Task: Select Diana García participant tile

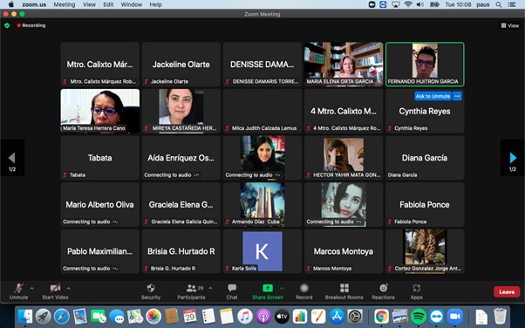Action: tap(425, 158)
